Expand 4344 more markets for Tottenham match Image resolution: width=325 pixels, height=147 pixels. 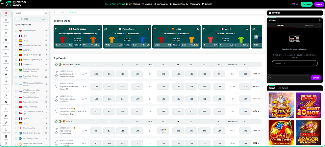pos(256,99)
